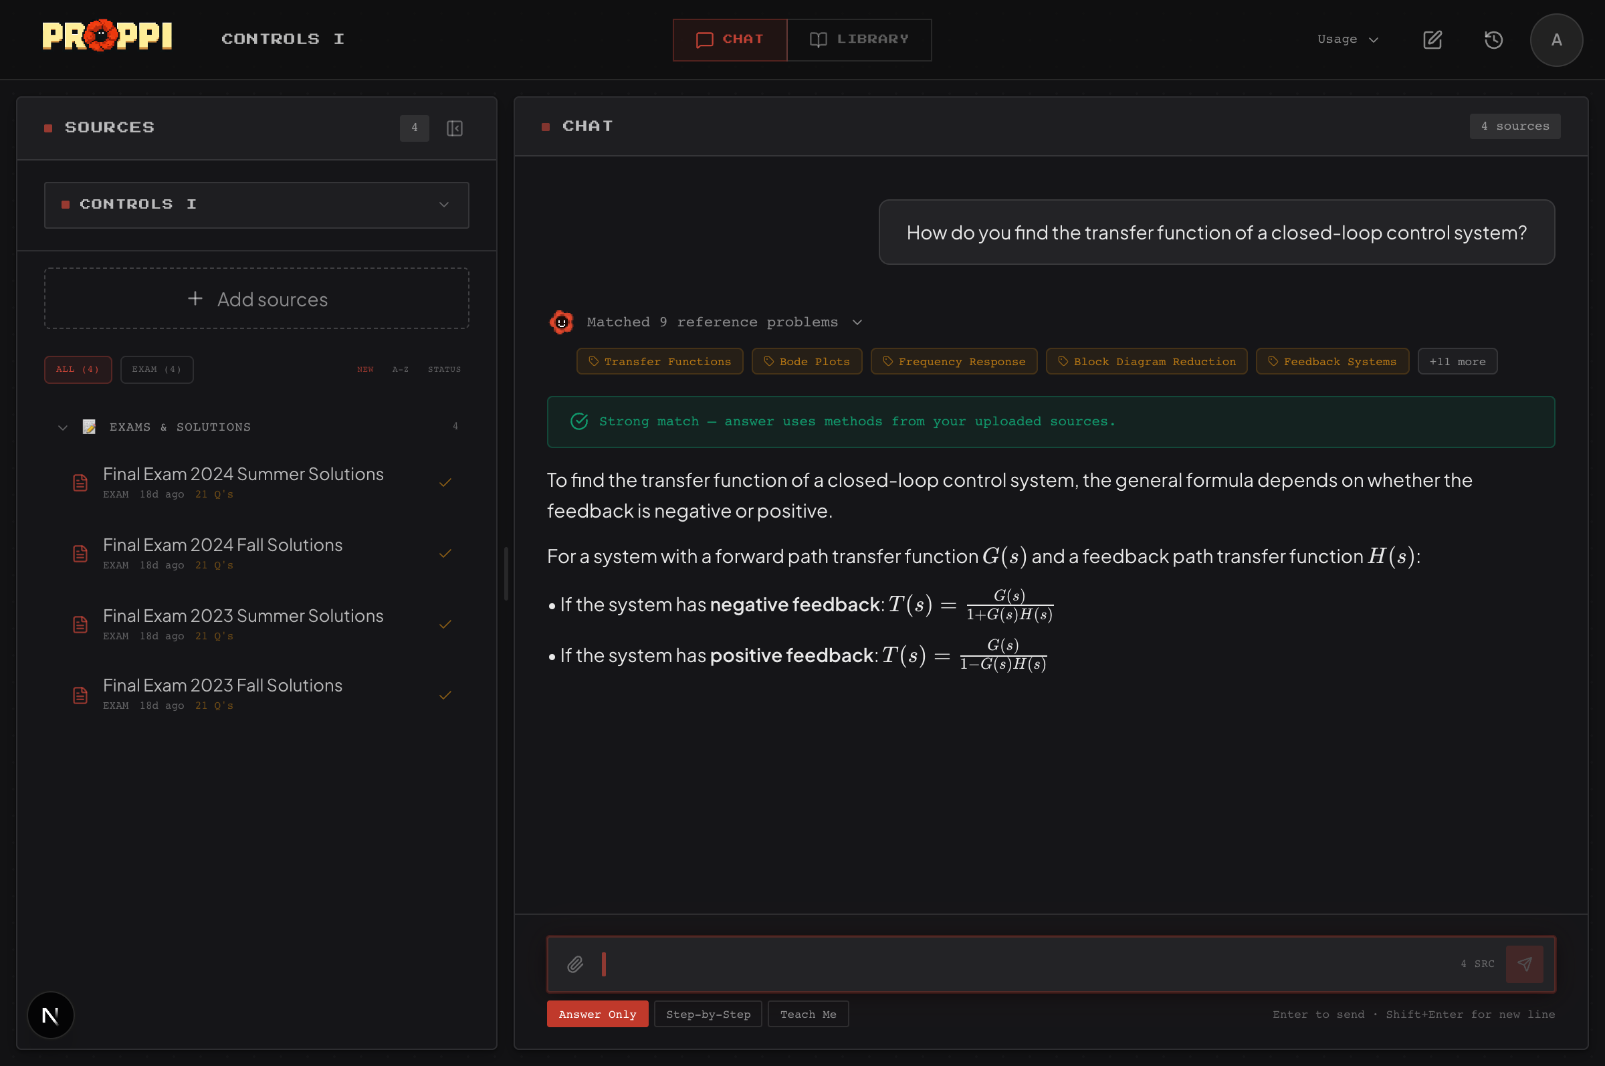Open a new chat via the compose icon
This screenshot has width=1605, height=1066.
click(x=1432, y=40)
